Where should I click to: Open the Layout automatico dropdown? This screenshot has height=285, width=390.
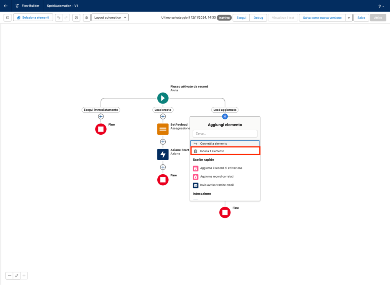point(110,18)
